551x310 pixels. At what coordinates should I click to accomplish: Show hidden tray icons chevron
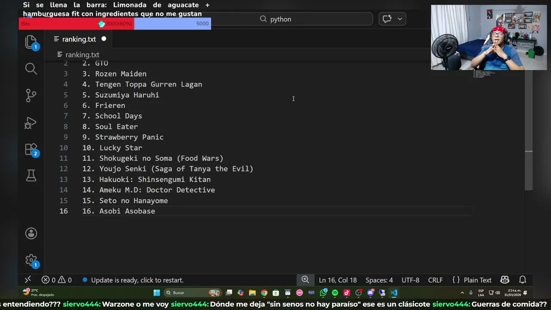click(462, 293)
